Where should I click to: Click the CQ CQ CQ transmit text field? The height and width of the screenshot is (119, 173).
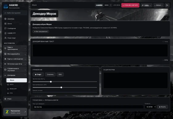click(88, 107)
